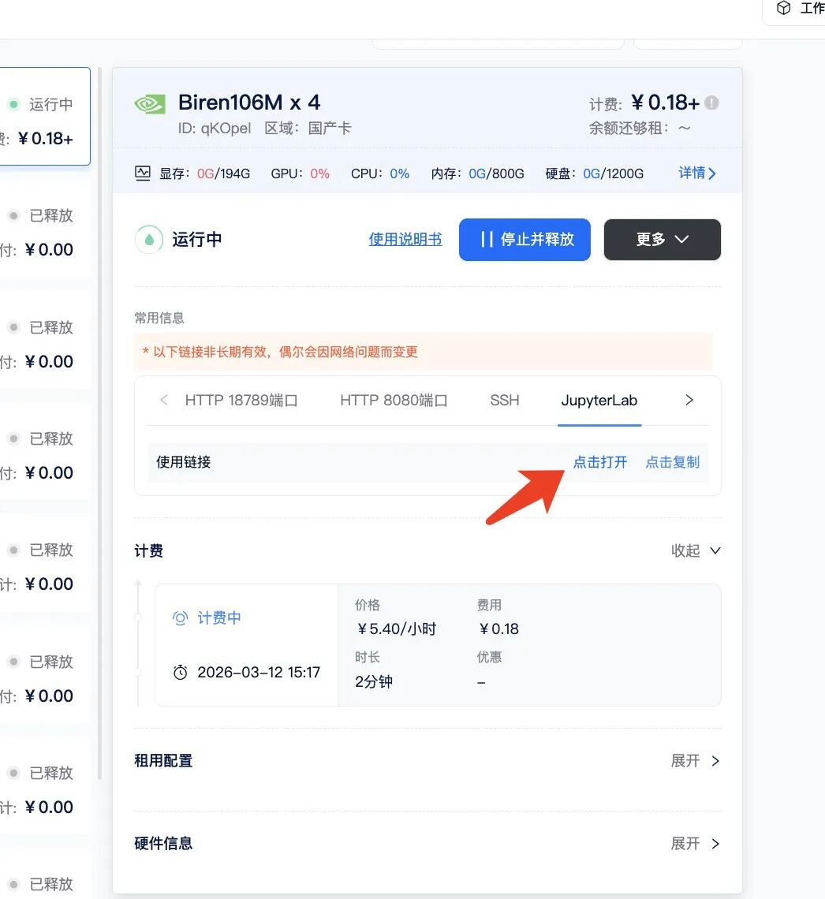This screenshot has width=825, height=899.
Task: Click the 硬盘 0G/1200G usage value
Action: (614, 173)
